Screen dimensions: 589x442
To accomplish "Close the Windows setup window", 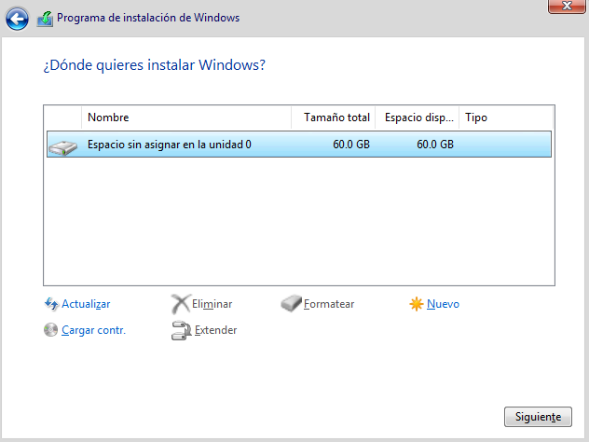I will [x=567, y=7].
